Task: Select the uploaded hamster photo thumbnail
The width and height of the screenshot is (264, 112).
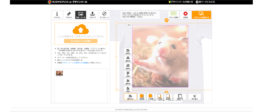Action: [x=60, y=73]
